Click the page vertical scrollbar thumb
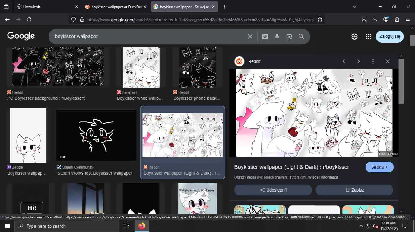Image resolution: width=415 pixels, height=232 pixels. click(412, 40)
